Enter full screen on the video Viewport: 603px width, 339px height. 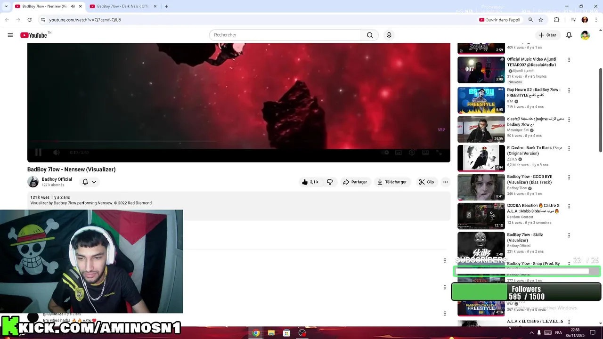439,152
